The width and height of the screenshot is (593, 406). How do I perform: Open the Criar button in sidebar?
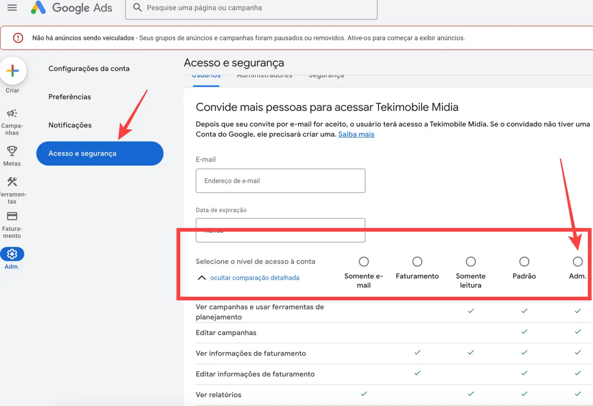point(13,70)
